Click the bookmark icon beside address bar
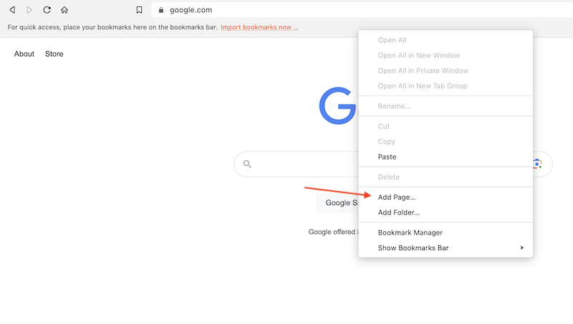Screen dimensions: 573x324 [x=140, y=10]
